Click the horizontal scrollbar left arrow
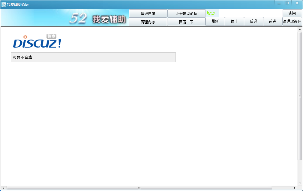The width and height of the screenshot is (303, 191). click(4, 188)
